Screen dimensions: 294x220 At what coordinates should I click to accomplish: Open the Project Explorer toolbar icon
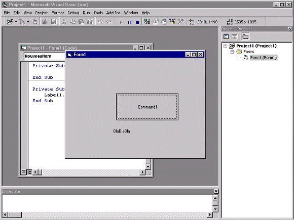[146, 22]
